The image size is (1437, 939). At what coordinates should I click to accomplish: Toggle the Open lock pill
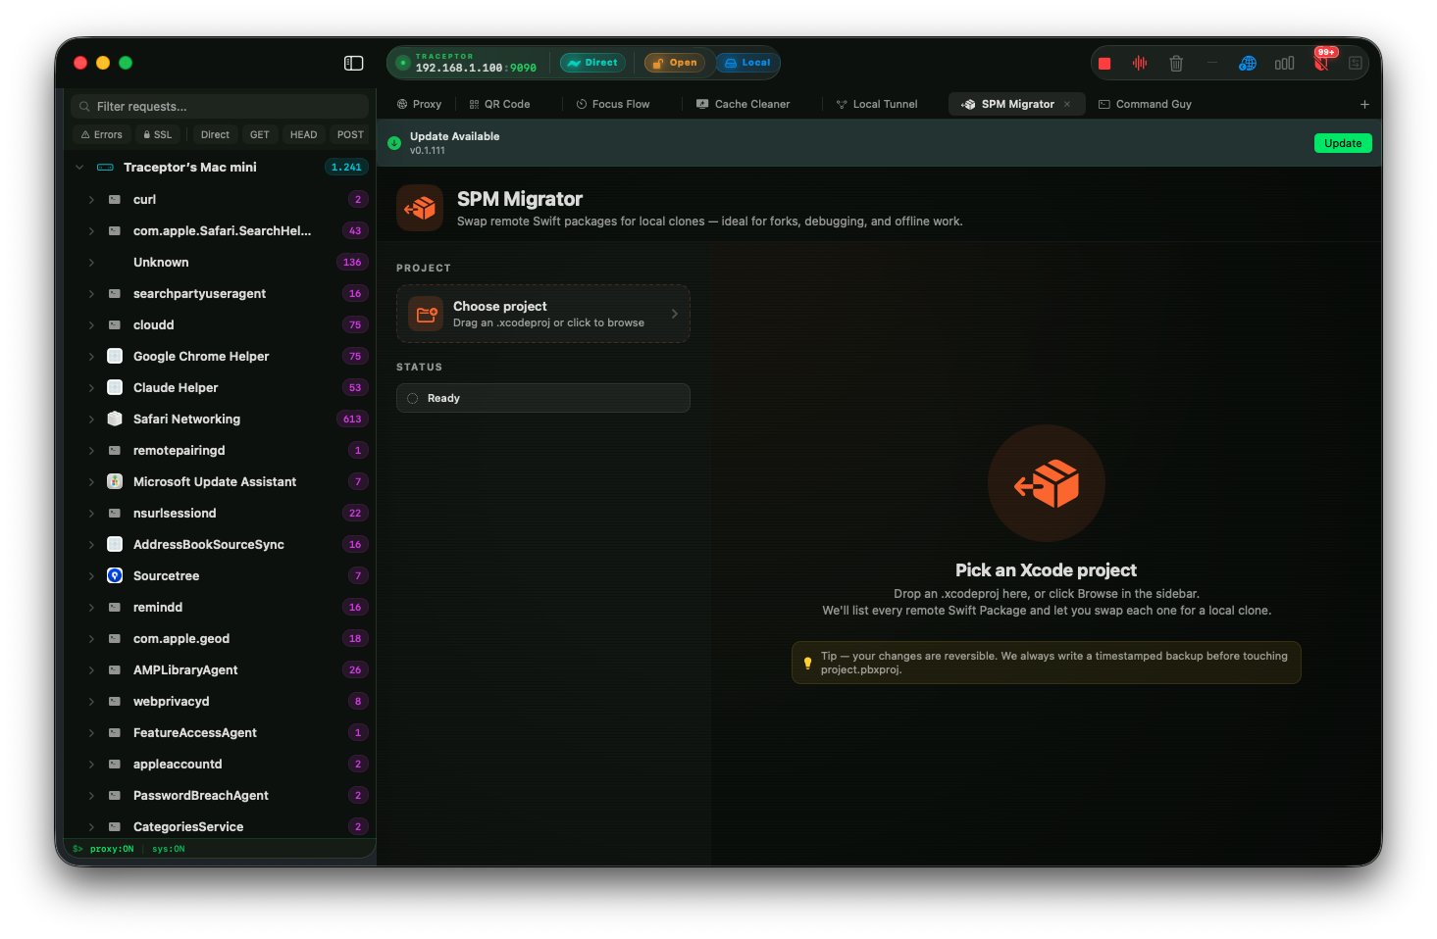pos(675,63)
